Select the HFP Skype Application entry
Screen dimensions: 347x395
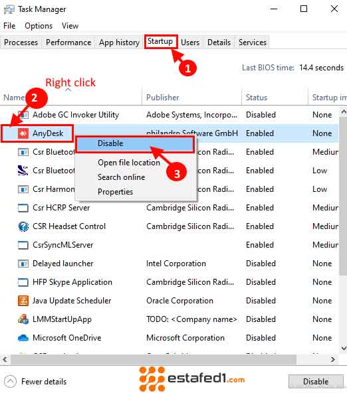(x=72, y=282)
